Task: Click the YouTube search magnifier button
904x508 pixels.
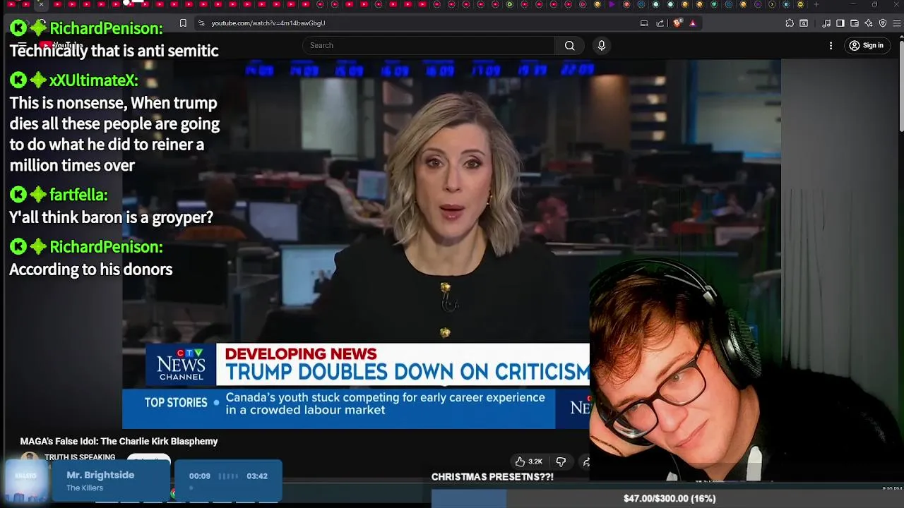Action: (569, 46)
